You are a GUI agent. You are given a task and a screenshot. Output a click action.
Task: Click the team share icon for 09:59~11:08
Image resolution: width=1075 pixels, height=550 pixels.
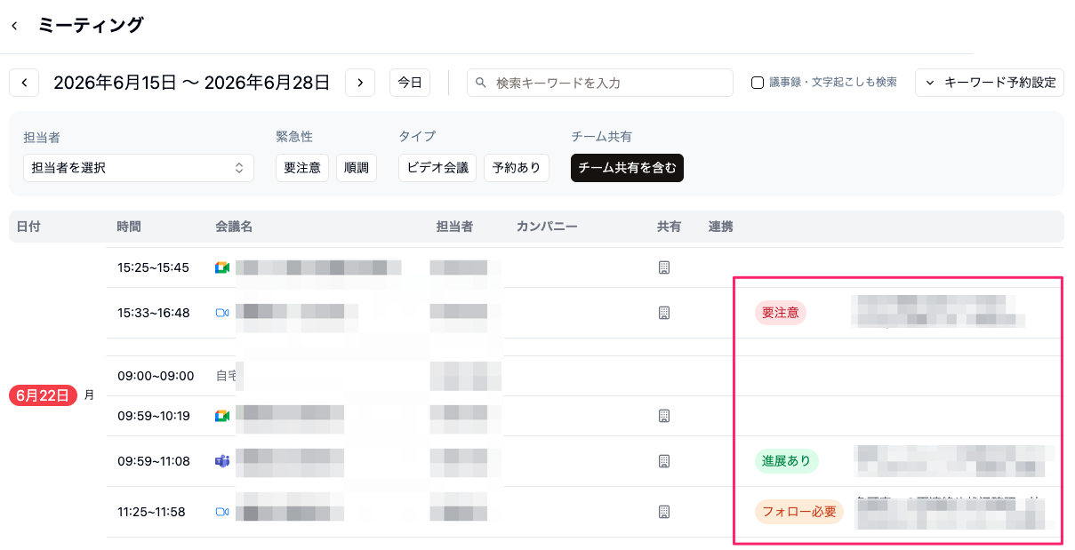[x=663, y=461]
